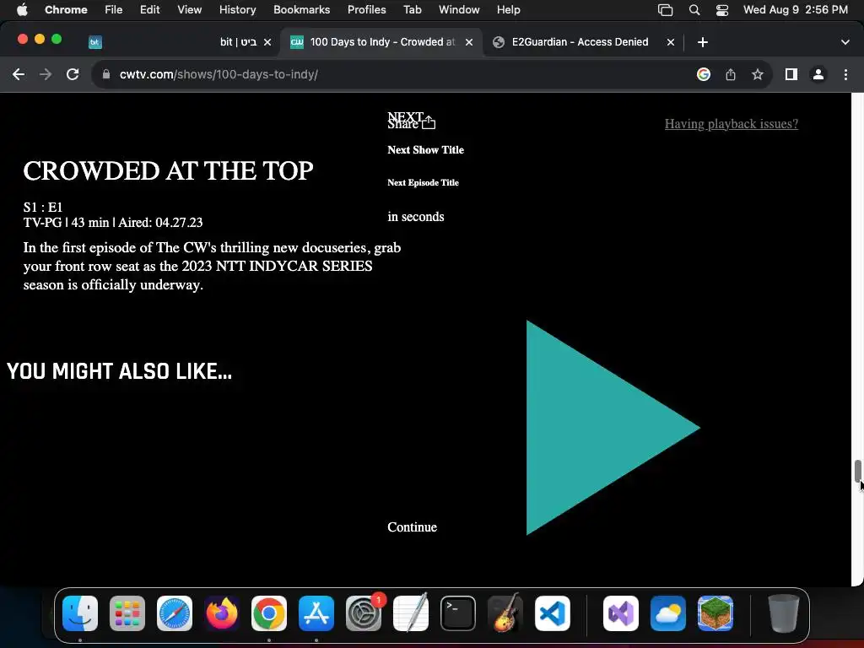Open Trash from the Dock

pyautogui.click(x=784, y=613)
